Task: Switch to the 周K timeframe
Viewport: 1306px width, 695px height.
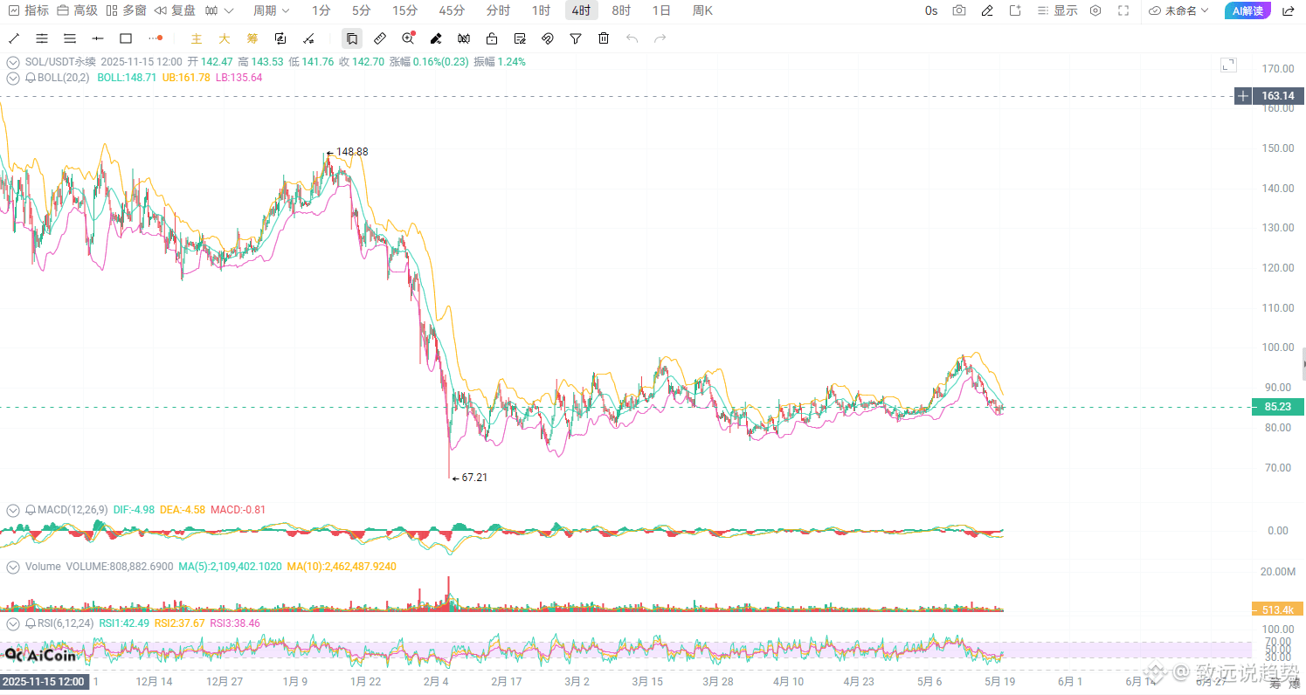Action: tap(702, 10)
